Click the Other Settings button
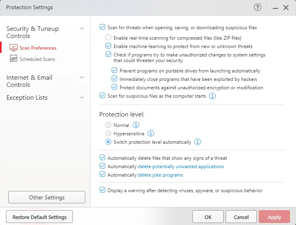The image size is (296, 225). coord(47,197)
